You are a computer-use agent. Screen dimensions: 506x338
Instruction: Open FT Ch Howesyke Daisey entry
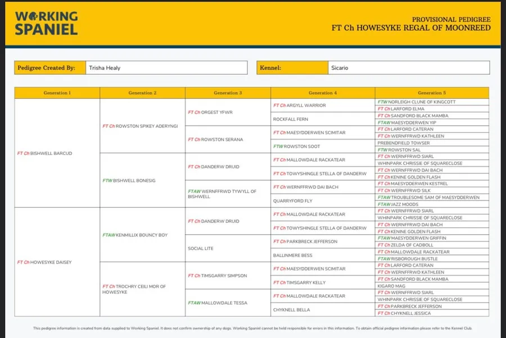[x=44, y=262]
